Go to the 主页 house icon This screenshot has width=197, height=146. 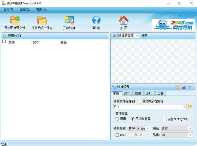coord(123,20)
